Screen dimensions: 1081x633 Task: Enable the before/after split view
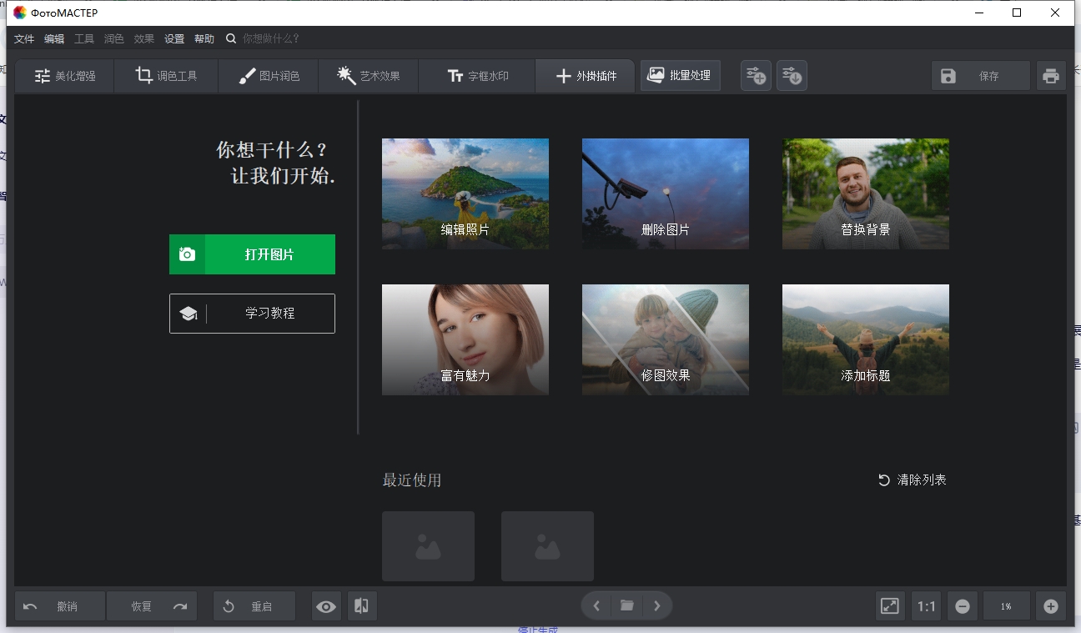coord(362,605)
